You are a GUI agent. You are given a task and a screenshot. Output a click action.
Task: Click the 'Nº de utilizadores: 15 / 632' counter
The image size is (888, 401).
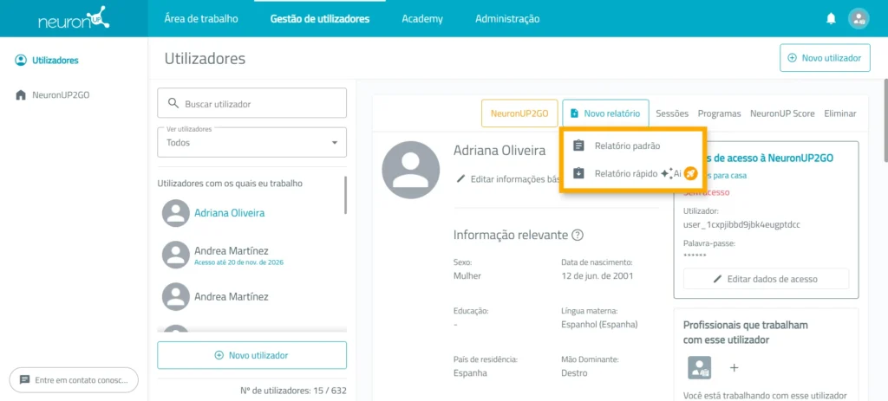[293, 391]
